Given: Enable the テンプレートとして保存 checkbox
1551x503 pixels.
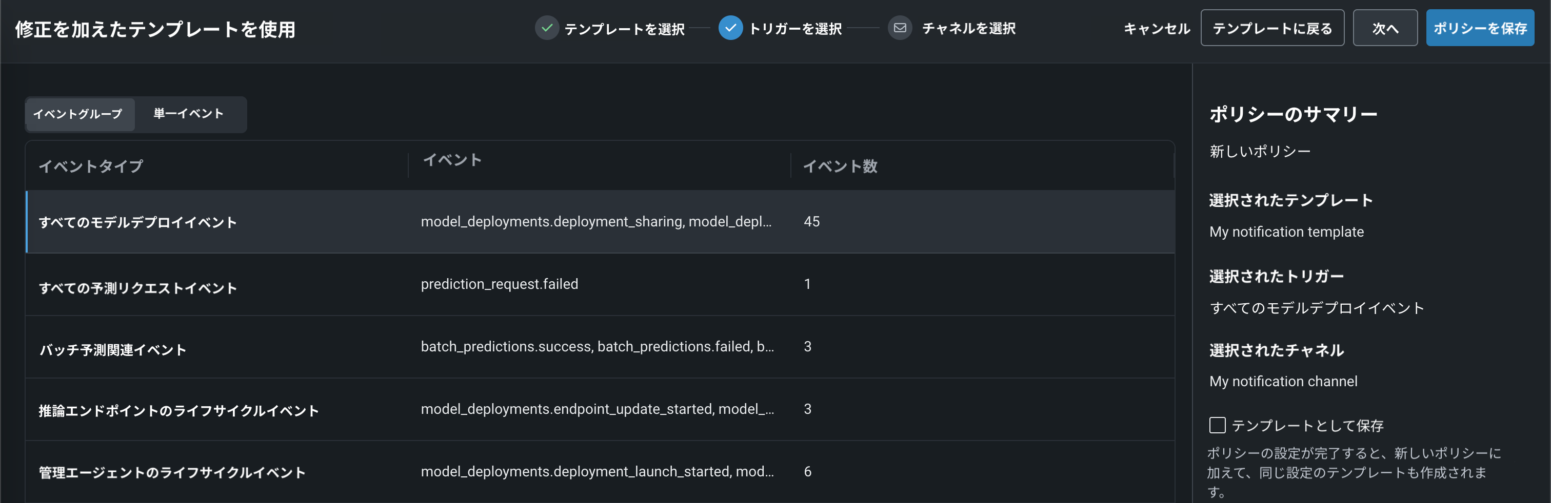Looking at the screenshot, I should click(1217, 426).
